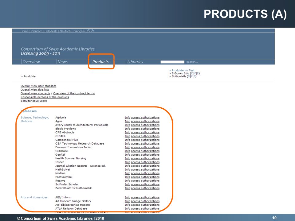Click the Compendex Plus database name

point(66,140)
